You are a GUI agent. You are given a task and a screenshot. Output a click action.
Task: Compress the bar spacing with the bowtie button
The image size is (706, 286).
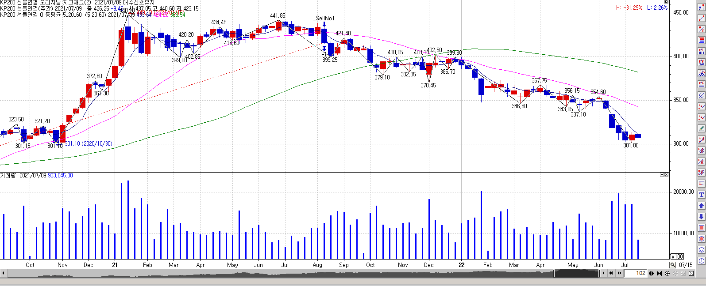tap(659, 274)
